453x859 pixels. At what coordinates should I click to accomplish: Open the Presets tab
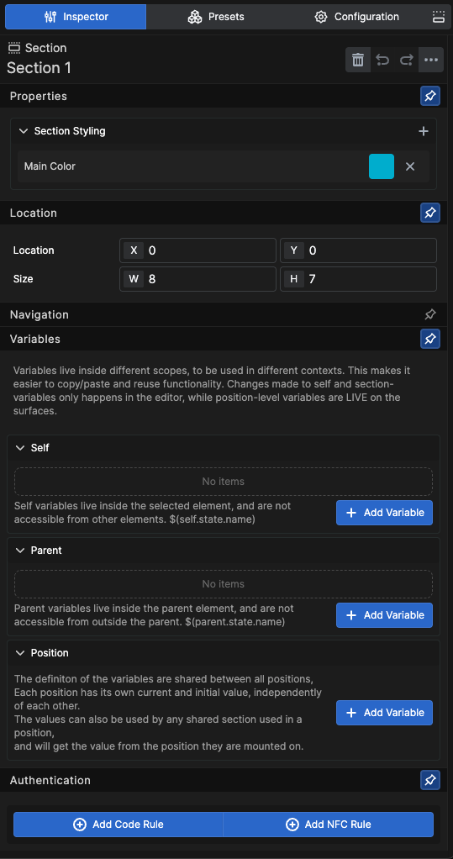click(x=216, y=17)
